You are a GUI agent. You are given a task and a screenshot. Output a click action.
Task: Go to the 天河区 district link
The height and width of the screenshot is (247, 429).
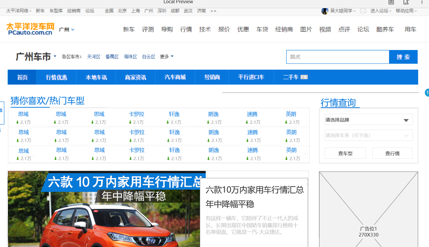[94, 56]
